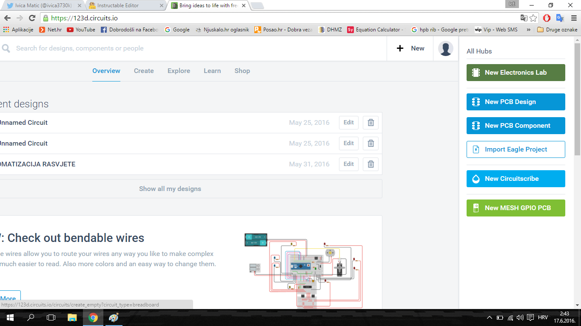
Task: Open the Shop tab
Action: [x=242, y=71]
